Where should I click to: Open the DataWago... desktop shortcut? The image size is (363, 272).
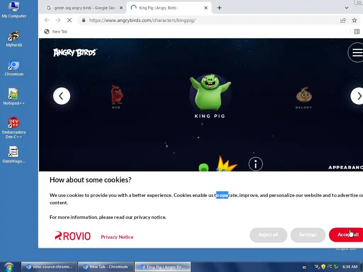14,155
